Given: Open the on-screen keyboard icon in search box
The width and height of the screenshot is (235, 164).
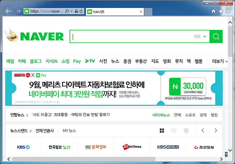Looking at the screenshot, I should [x=197, y=36].
